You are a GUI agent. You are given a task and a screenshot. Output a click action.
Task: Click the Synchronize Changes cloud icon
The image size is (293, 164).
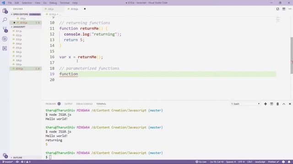pos(17,162)
